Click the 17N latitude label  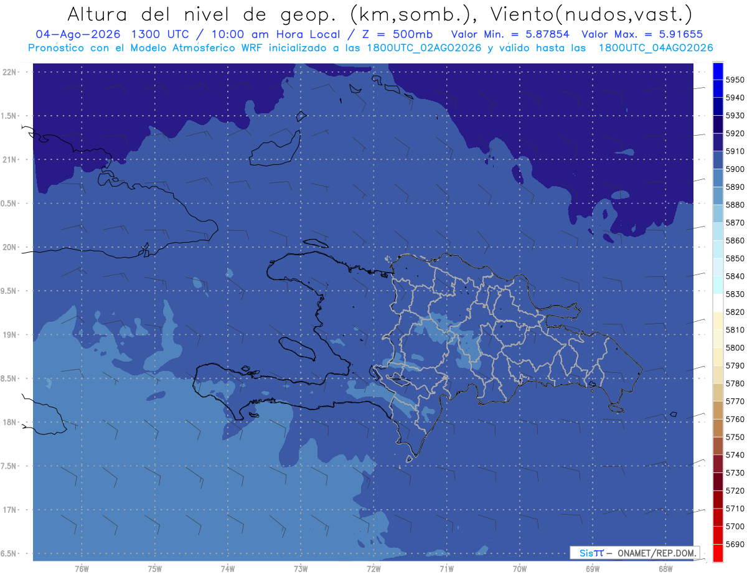tap(9, 510)
